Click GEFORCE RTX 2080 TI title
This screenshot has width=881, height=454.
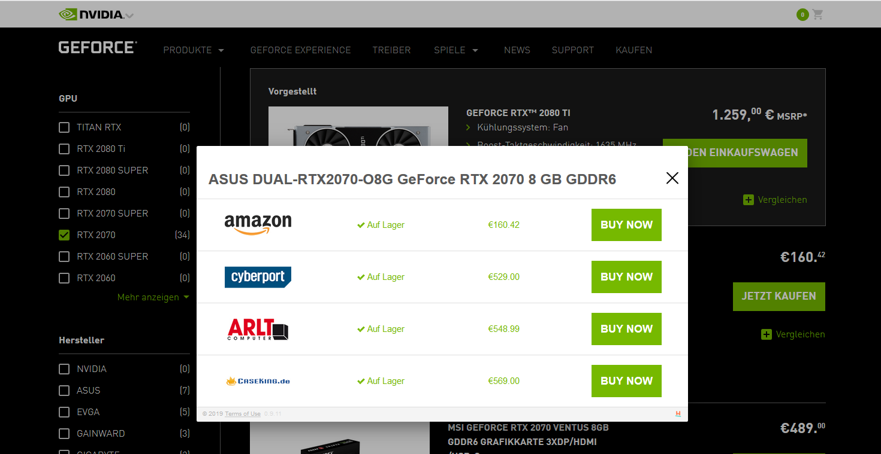click(x=518, y=112)
